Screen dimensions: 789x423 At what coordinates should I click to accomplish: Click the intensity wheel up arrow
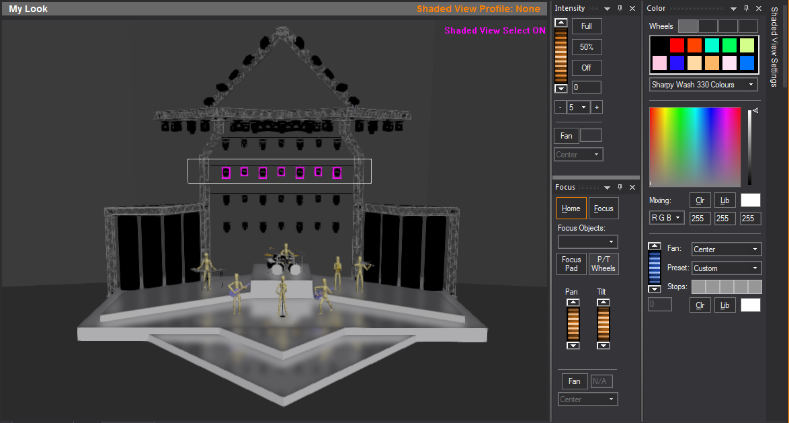pos(560,23)
